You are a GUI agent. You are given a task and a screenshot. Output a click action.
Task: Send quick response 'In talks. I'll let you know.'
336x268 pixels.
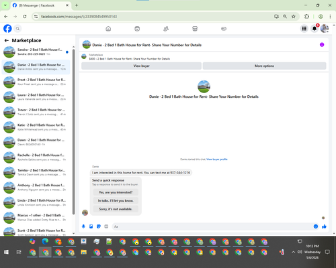pyautogui.click(x=116, y=200)
